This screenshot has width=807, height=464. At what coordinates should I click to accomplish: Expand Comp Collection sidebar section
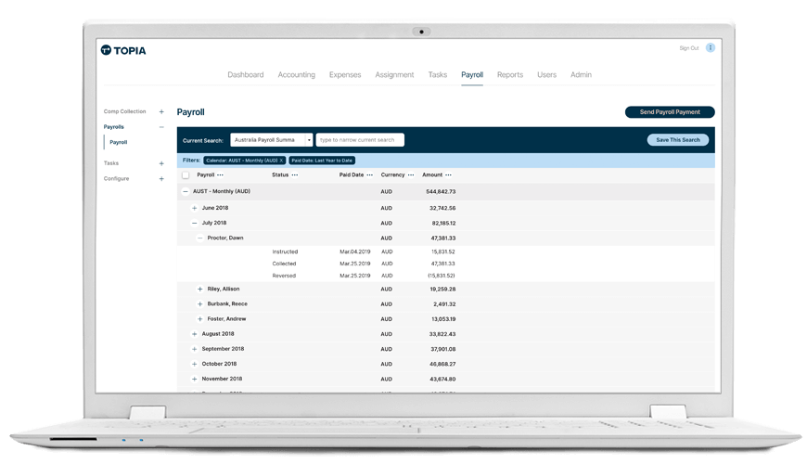click(161, 111)
